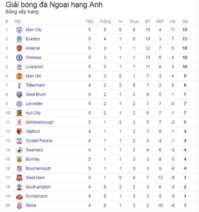Open the Southampton team link
The height and width of the screenshot is (212, 199).
pos(38,187)
